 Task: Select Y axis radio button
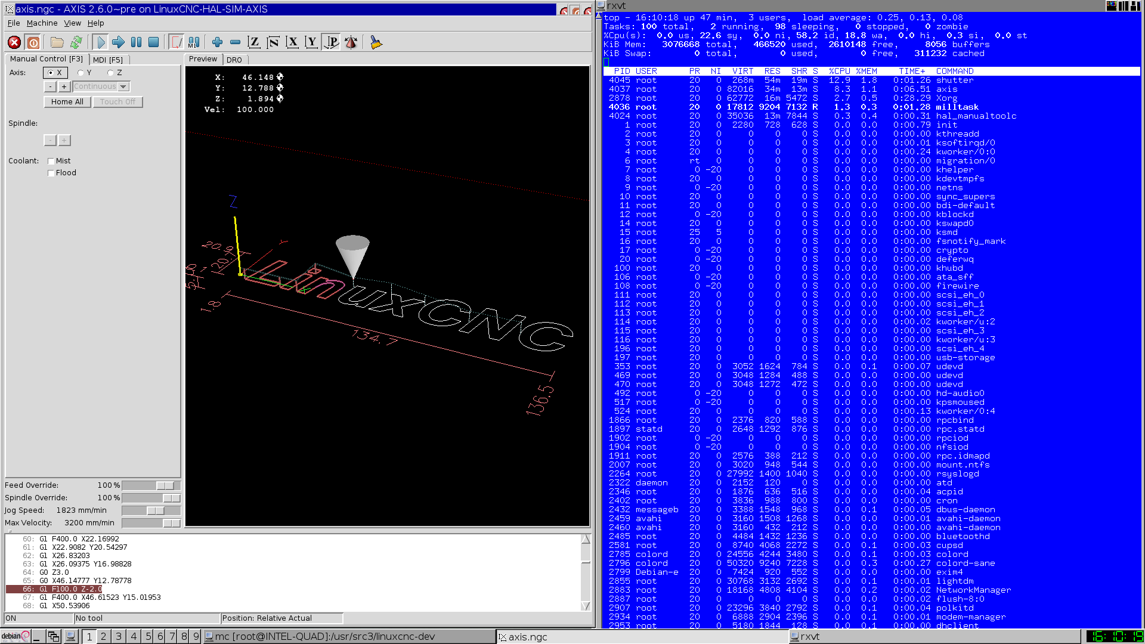coord(85,73)
